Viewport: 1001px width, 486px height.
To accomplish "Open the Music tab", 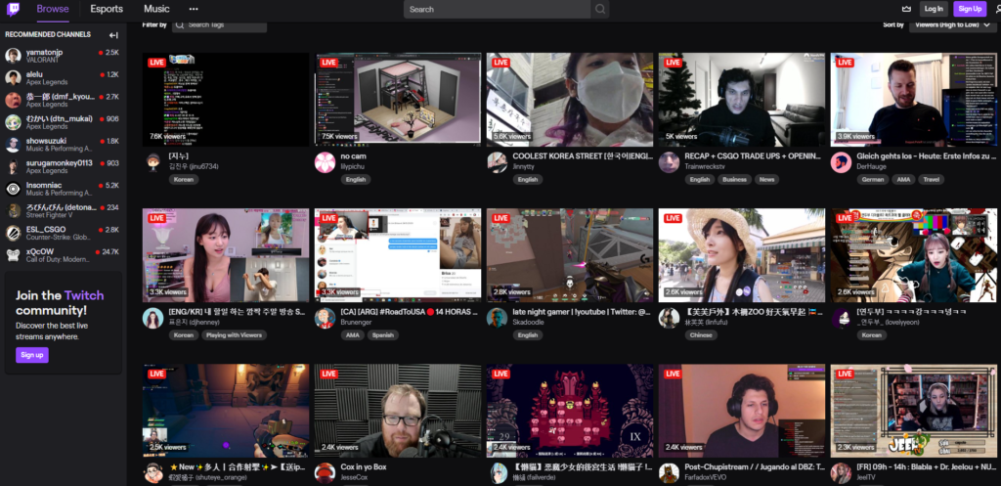I will pos(156,9).
